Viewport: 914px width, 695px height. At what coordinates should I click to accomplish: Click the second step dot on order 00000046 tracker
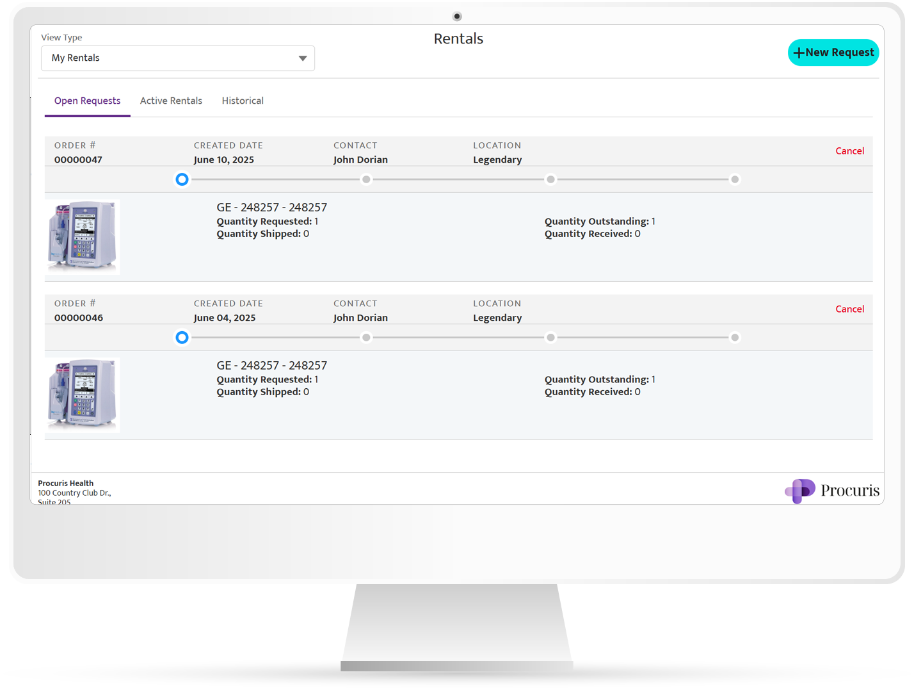click(366, 338)
